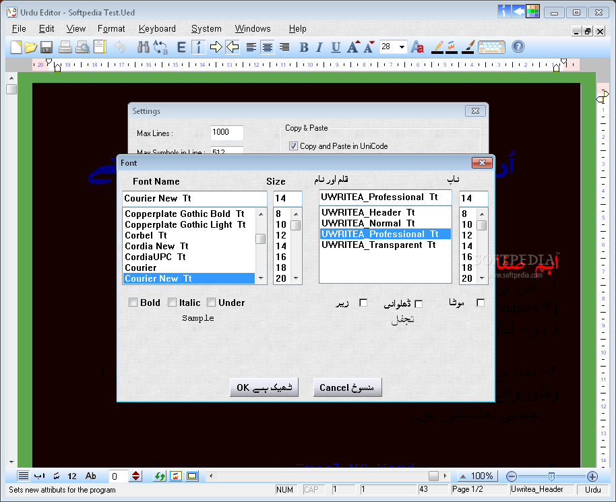Image resolution: width=616 pixels, height=502 pixels.
Task: Select Cordia New font in the list
Action: 189,246
